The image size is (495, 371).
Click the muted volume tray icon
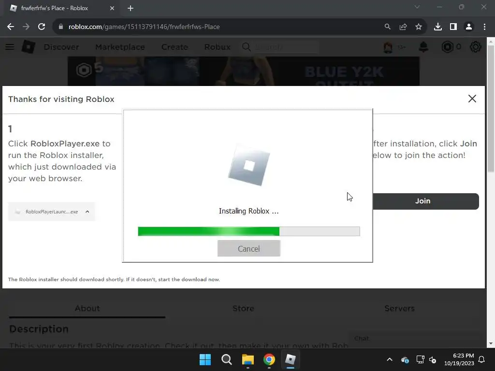pyautogui.click(x=433, y=359)
